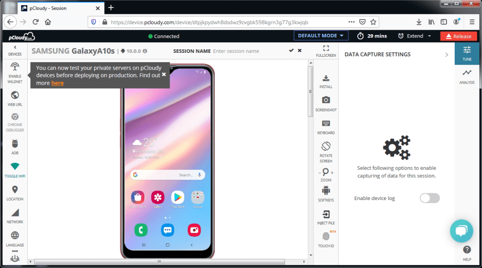This screenshot has height=268, width=482.
Task: Tap the Camera app on device
Action: (194, 230)
